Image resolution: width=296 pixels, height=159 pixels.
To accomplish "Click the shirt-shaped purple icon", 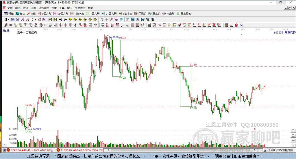I will (116, 19).
